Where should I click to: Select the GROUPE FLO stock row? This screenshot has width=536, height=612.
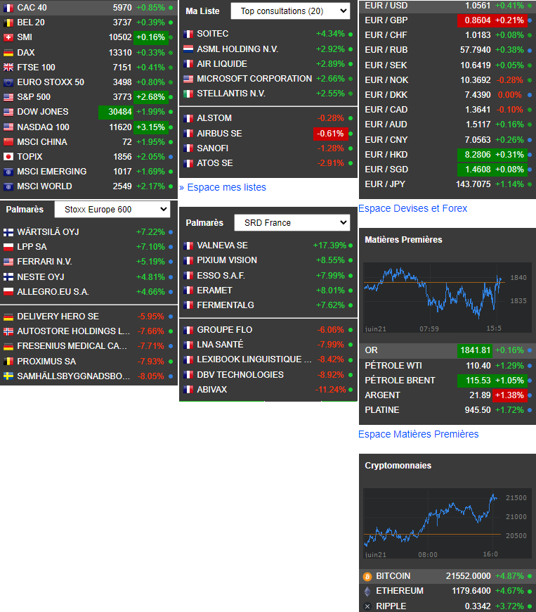[x=268, y=330]
